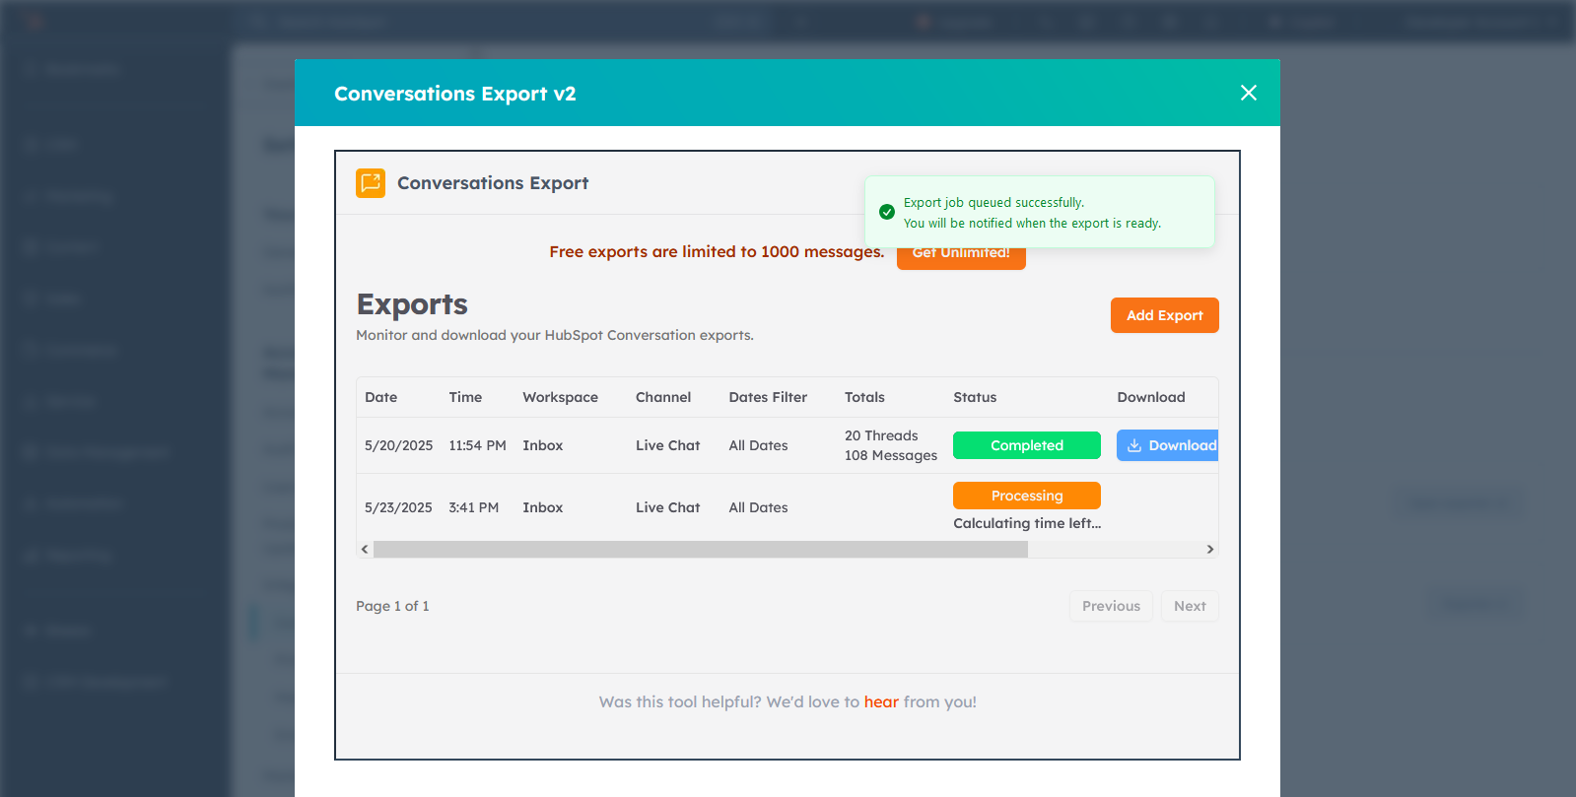Click the Dates Filter column header
Viewport: 1576px width, 797px height.
pos(768,397)
